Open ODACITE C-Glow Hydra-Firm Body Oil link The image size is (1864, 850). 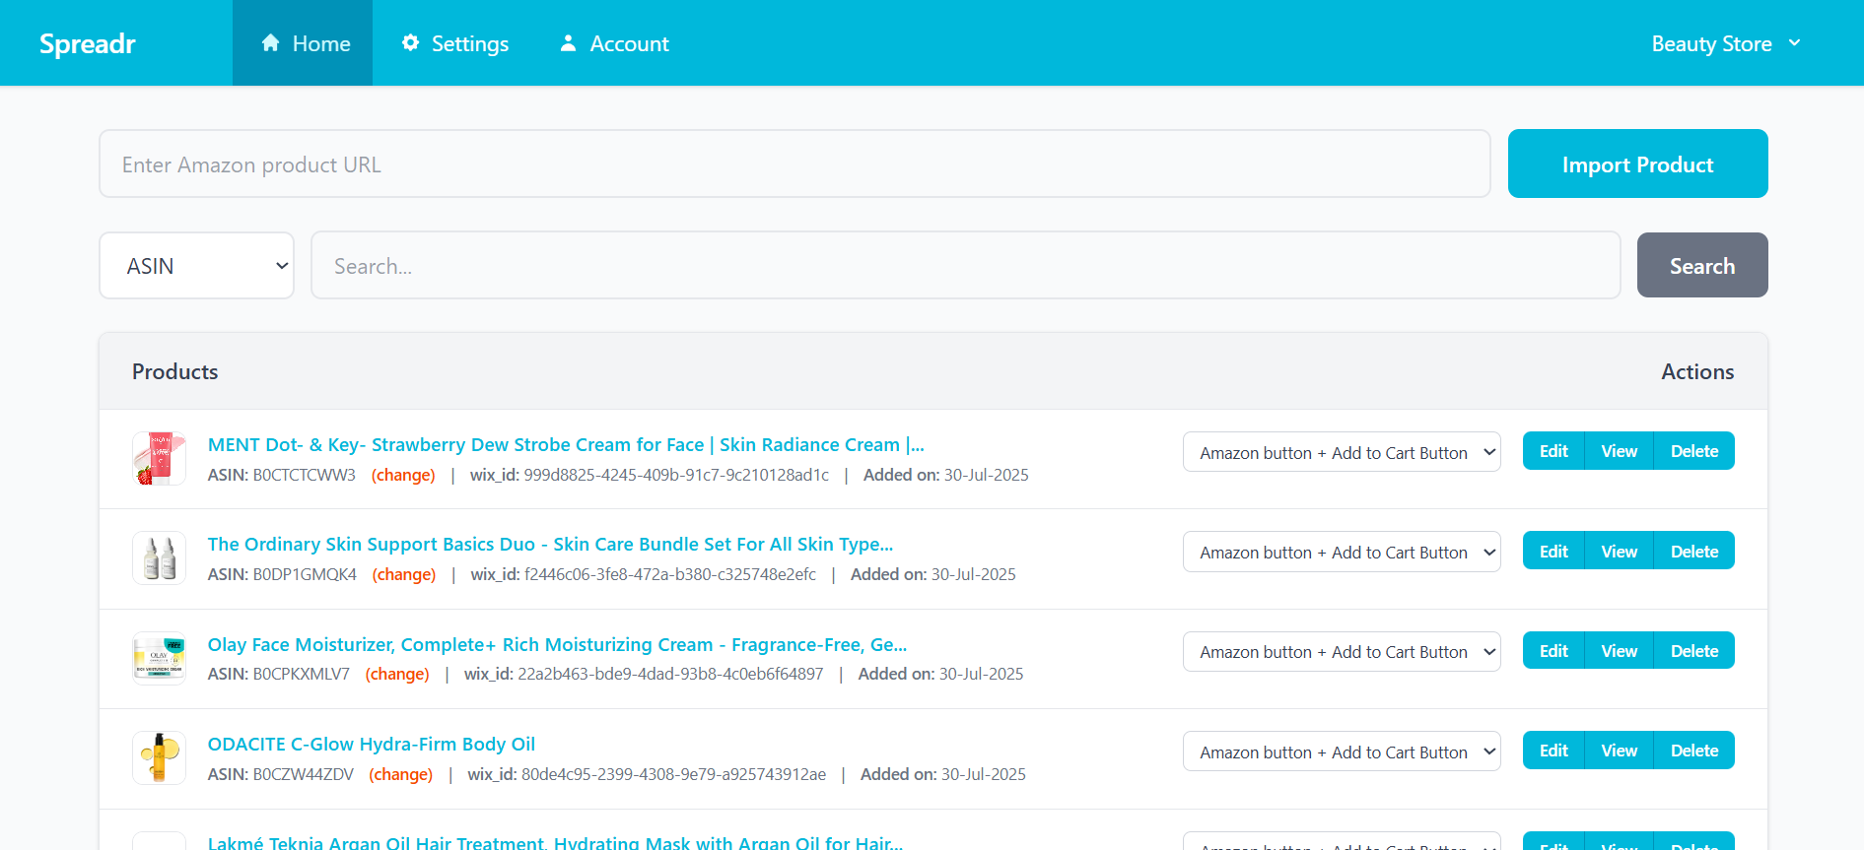click(x=372, y=745)
